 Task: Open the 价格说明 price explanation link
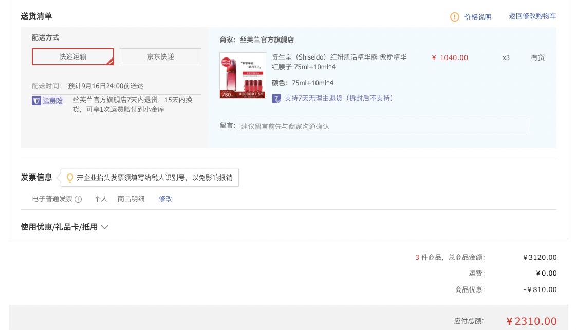coord(477,17)
